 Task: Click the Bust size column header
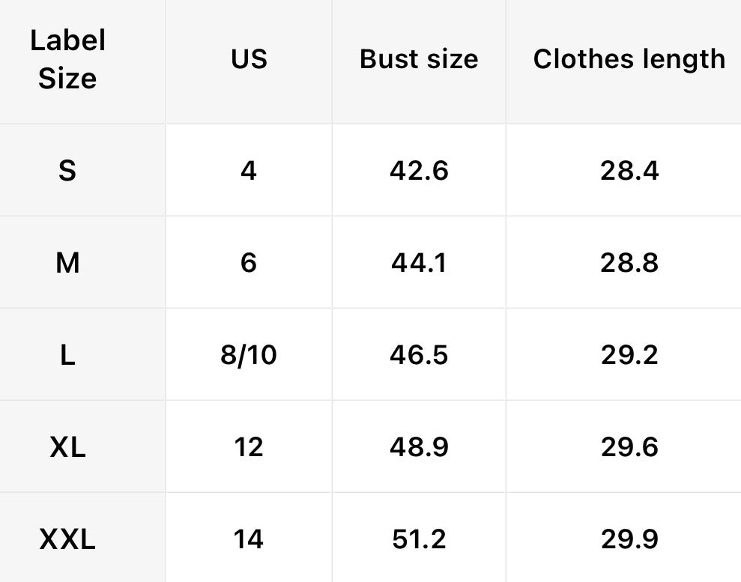click(419, 60)
